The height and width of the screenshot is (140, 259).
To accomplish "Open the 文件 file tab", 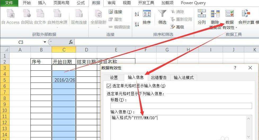I will click(9, 3).
